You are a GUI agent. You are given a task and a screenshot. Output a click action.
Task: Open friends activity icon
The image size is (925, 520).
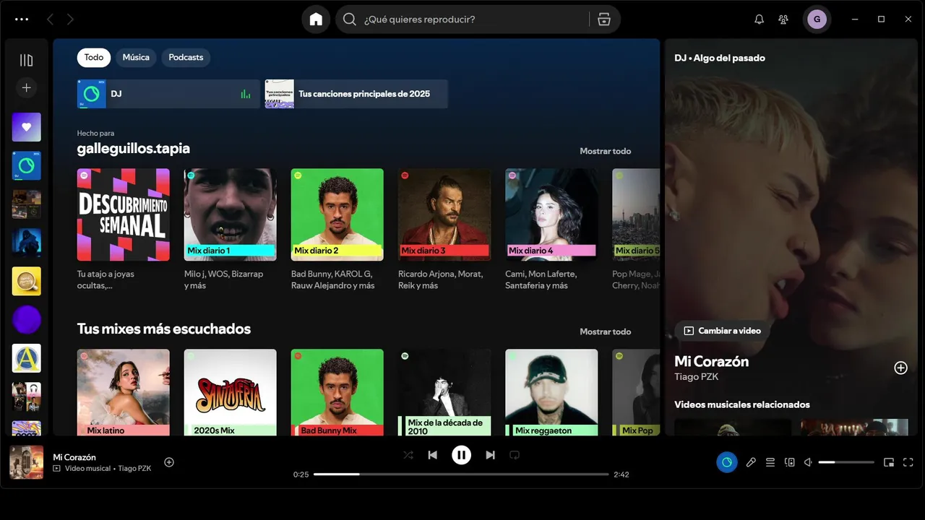click(783, 19)
